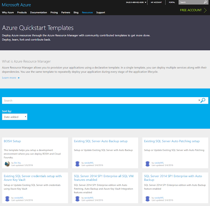Focus the top header search box
This screenshot has width=210, height=206.
click(191, 2)
